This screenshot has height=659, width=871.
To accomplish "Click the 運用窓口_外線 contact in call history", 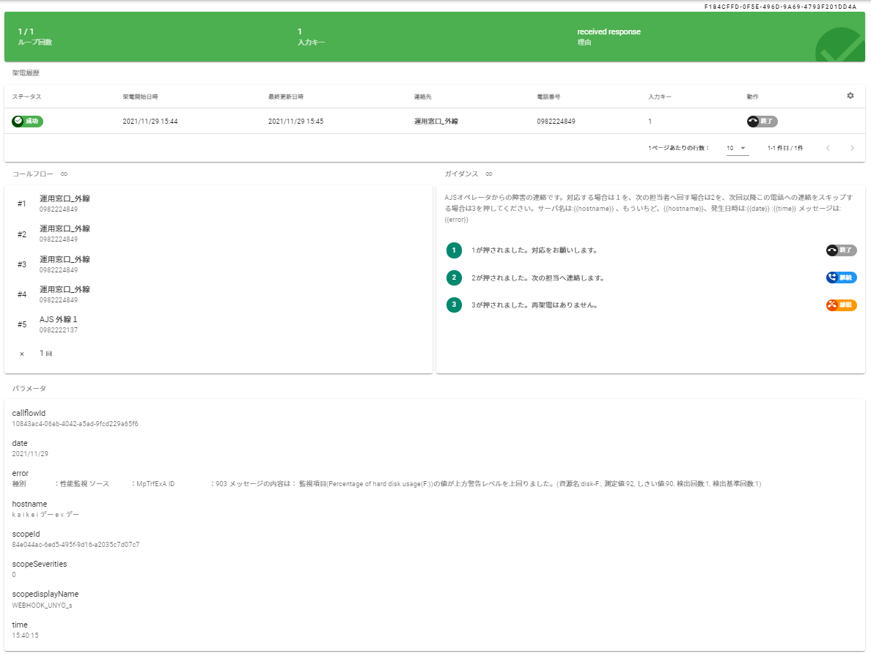I will [435, 122].
